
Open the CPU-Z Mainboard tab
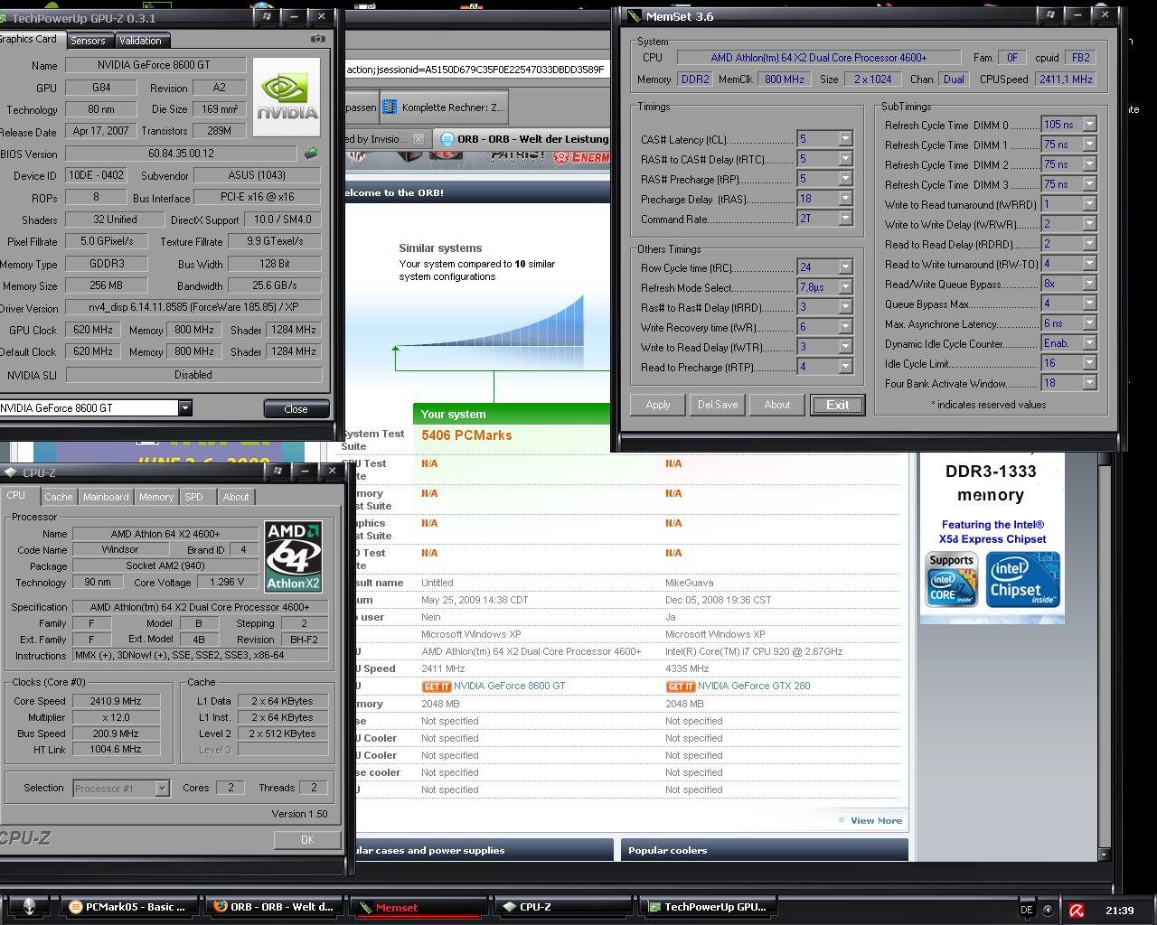point(106,497)
